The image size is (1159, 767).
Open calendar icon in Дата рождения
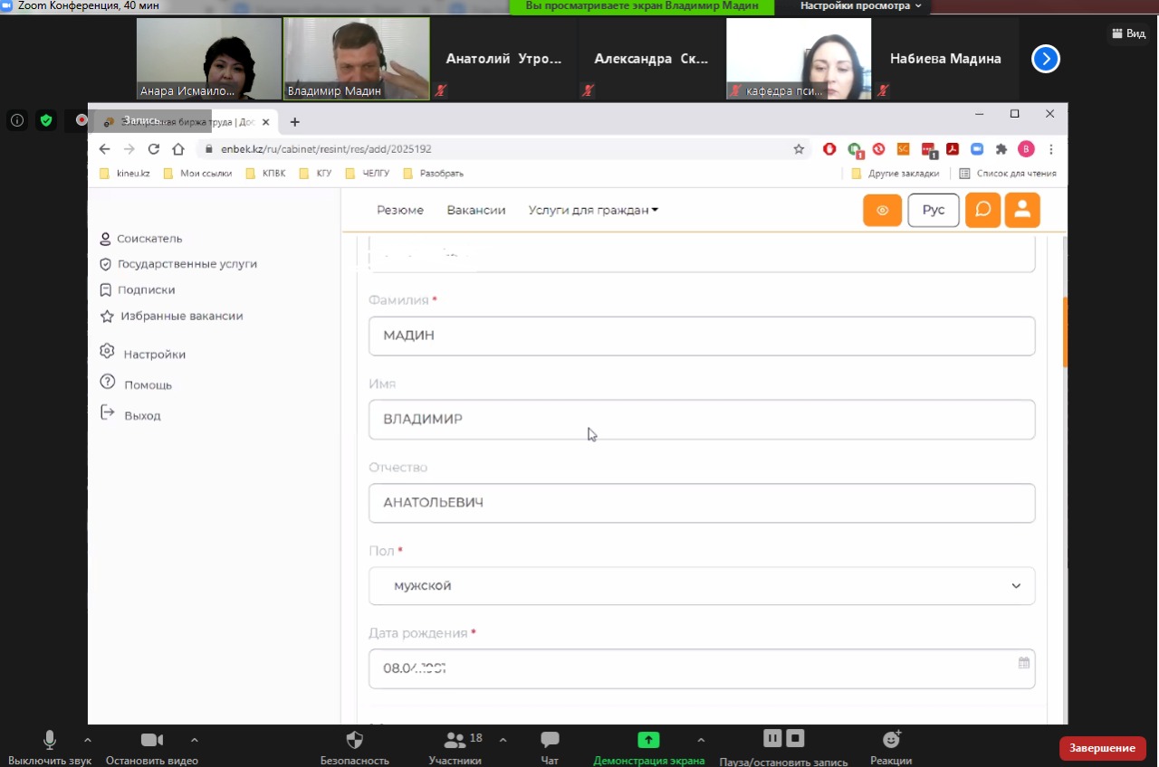click(x=1024, y=662)
